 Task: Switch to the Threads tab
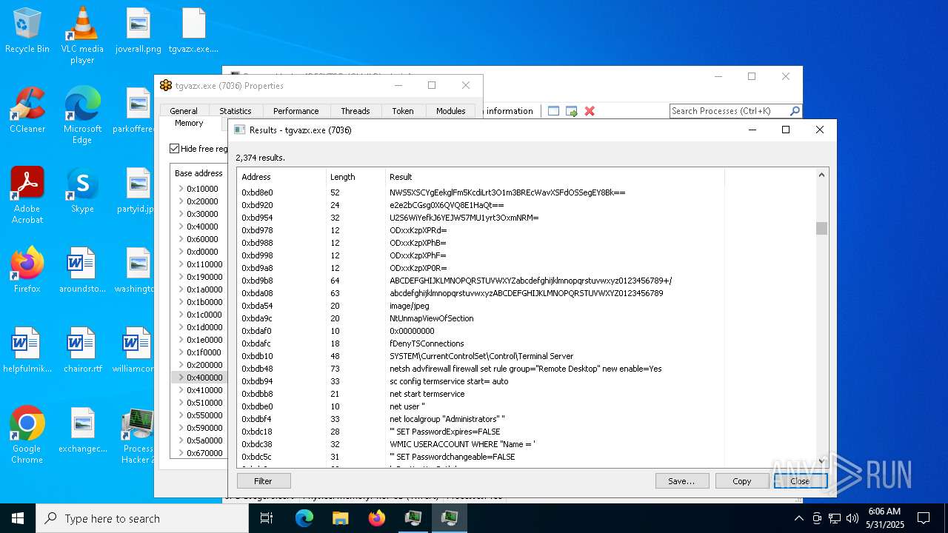(x=355, y=111)
